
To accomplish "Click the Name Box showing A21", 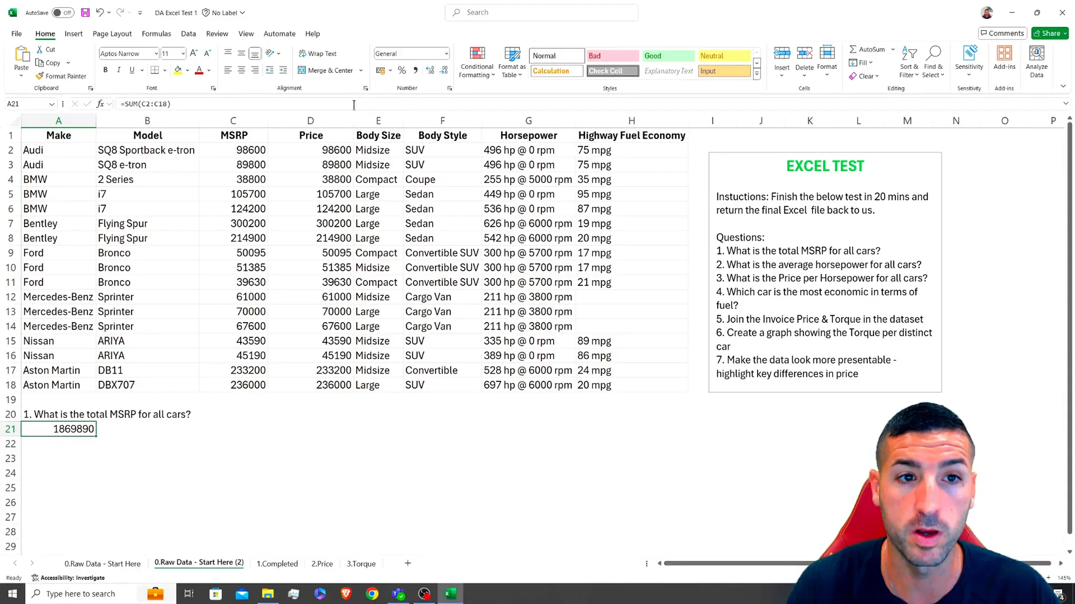I will pyautogui.click(x=26, y=103).
